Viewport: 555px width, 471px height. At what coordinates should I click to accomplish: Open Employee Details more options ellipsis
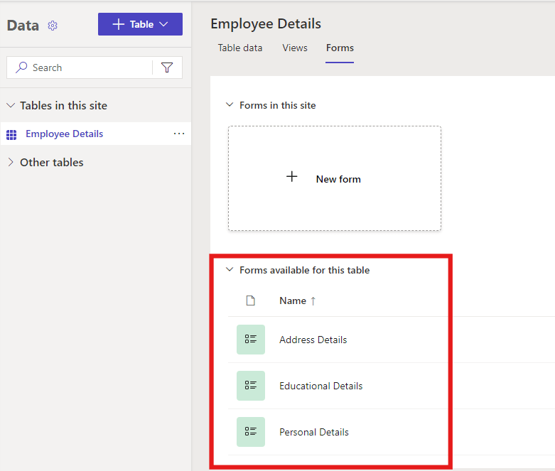tap(179, 134)
